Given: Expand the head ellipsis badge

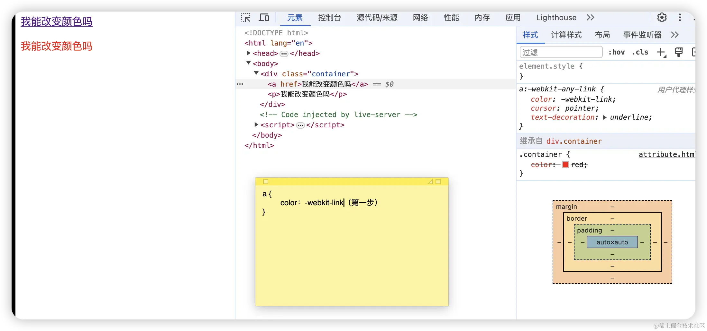Looking at the screenshot, I should pos(284,54).
